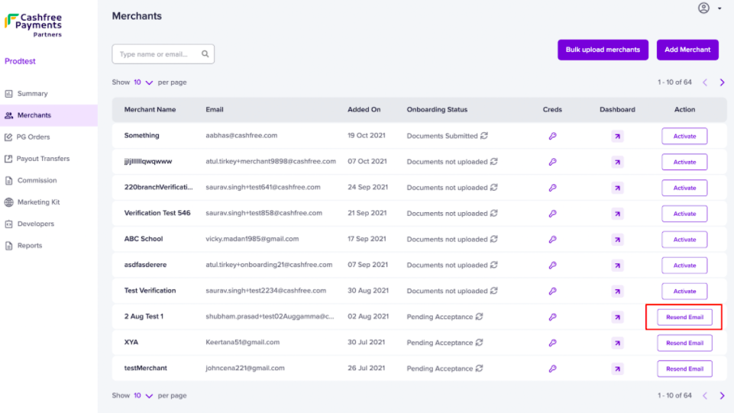Click the credentials key icon for Something
734x413 pixels.
[552, 136]
